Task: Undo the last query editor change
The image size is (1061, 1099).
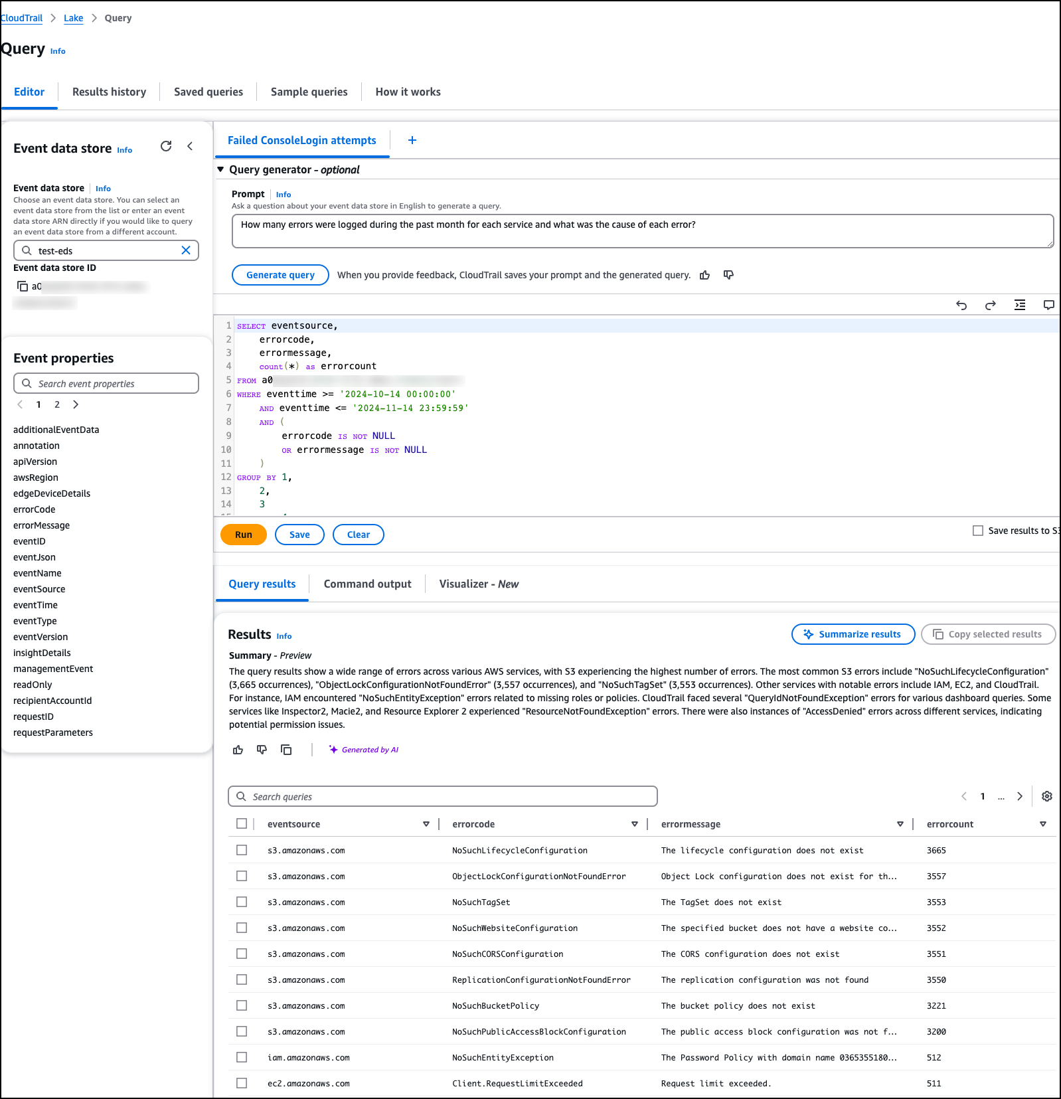Action: [961, 305]
